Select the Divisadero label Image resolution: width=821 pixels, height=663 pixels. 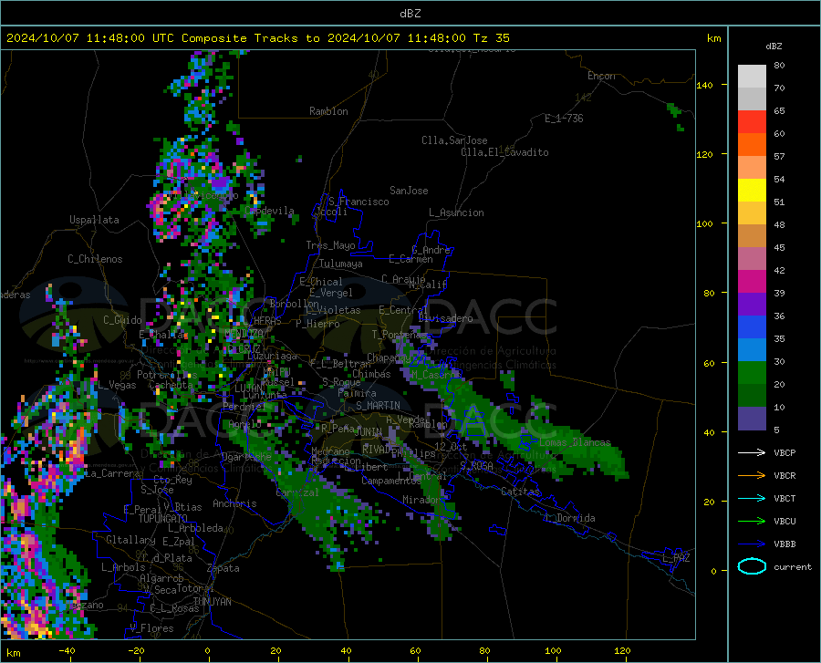click(445, 318)
